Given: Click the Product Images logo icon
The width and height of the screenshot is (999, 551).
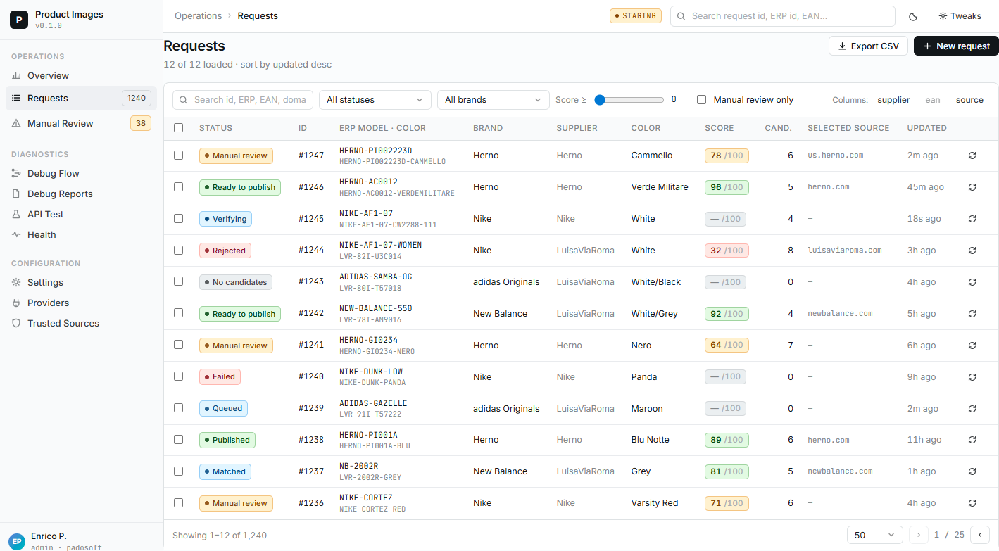Looking at the screenshot, I should coord(19,20).
